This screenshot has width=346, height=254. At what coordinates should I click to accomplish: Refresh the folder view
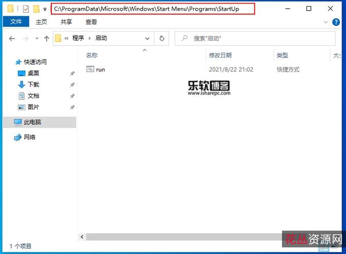click(162, 39)
